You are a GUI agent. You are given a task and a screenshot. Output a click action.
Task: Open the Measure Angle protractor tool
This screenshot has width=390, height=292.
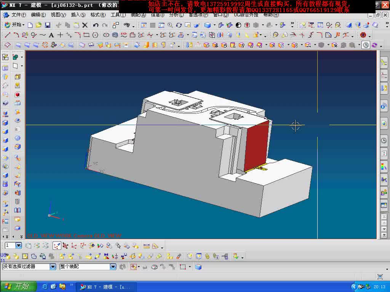[155, 246]
